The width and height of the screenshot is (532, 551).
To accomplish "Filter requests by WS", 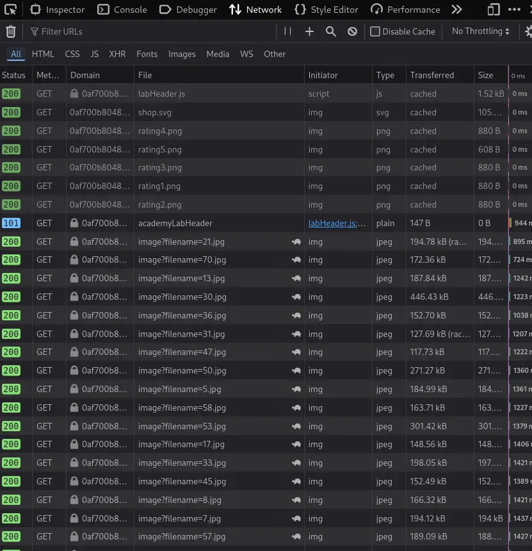I will 246,54.
